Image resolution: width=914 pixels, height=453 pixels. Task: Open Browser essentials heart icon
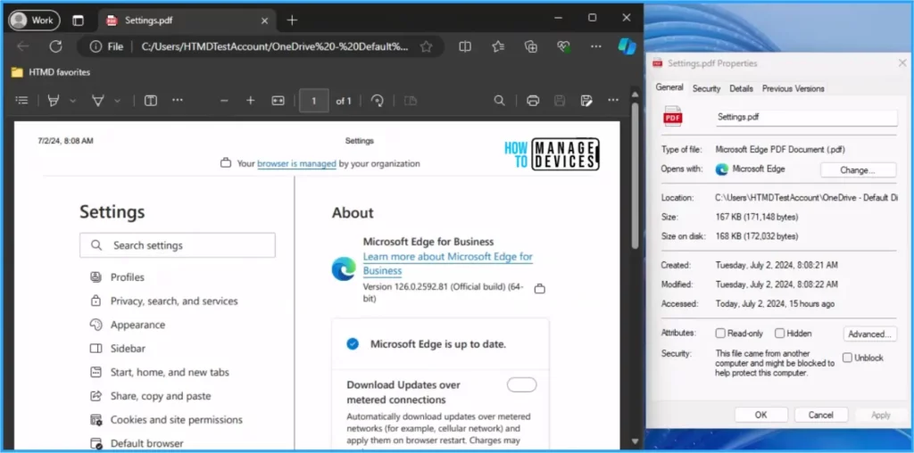(563, 46)
